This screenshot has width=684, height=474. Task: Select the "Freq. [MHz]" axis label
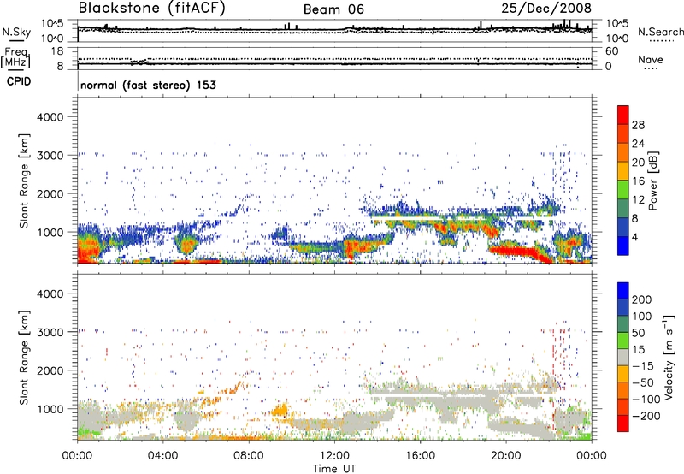[15, 57]
